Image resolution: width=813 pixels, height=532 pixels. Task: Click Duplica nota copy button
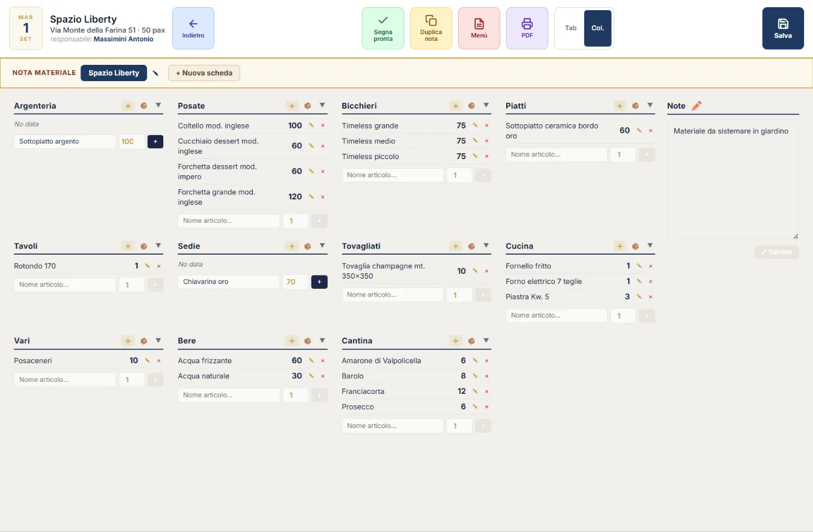tap(431, 28)
